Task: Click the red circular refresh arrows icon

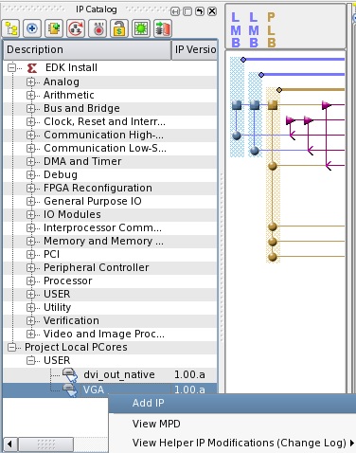Action: (76, 29)
